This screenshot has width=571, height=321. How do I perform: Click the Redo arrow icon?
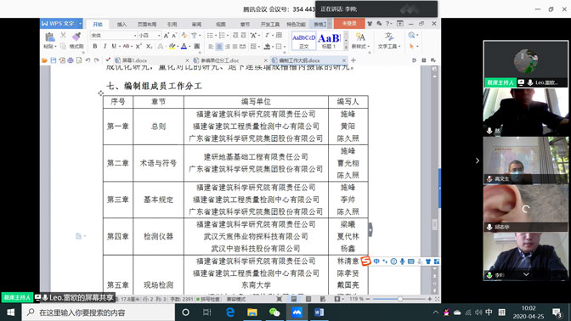point(97,60)
